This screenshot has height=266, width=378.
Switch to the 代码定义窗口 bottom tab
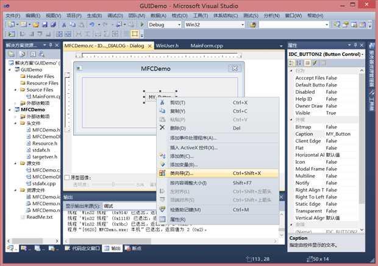[83, 248]
